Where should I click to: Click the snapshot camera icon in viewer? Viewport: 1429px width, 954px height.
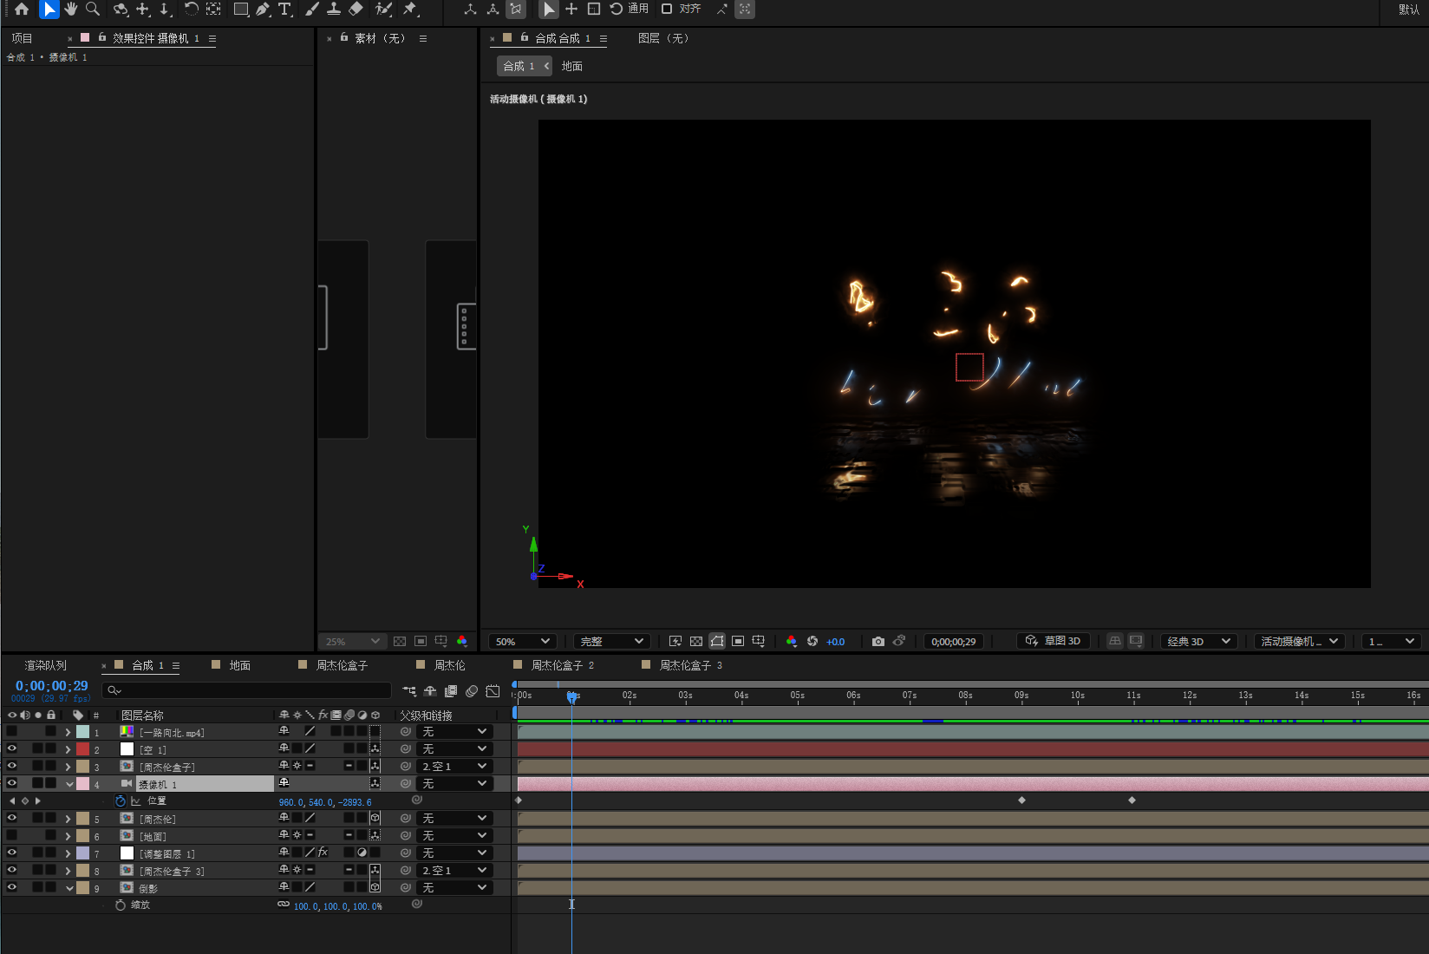pos(878,642)
